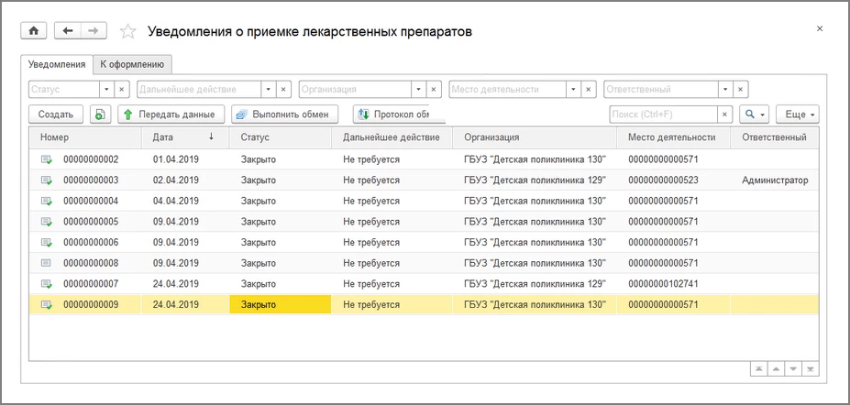This screenshot has width=850, height=405.
Task: Jump to first record arrow button
Action: tap(758, 368)
